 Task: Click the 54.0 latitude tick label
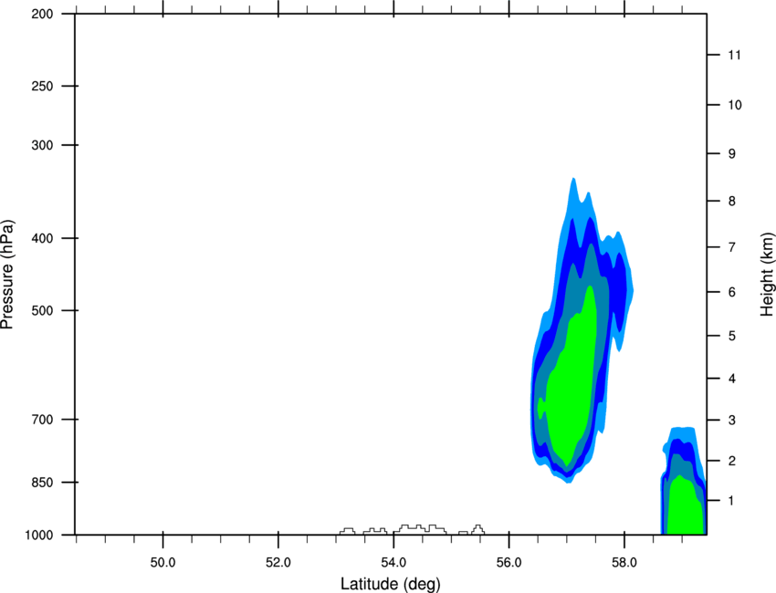(x=394, y=563)
